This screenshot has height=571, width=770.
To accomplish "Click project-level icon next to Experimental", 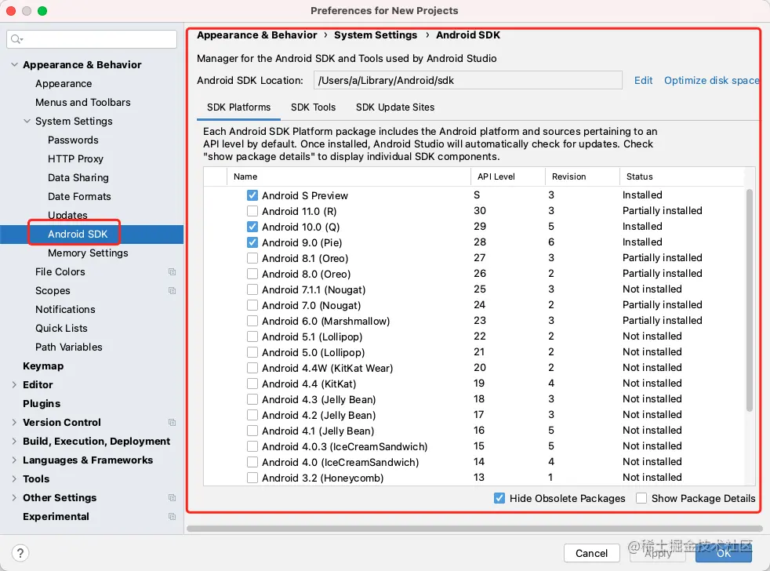I will click(172, 516).
